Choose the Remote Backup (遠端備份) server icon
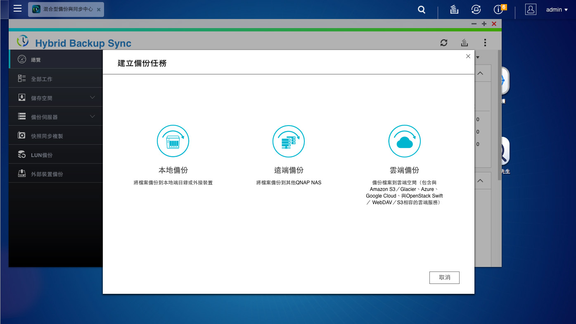The height and width of the screenshot is (324, 576). coord(289,141)
